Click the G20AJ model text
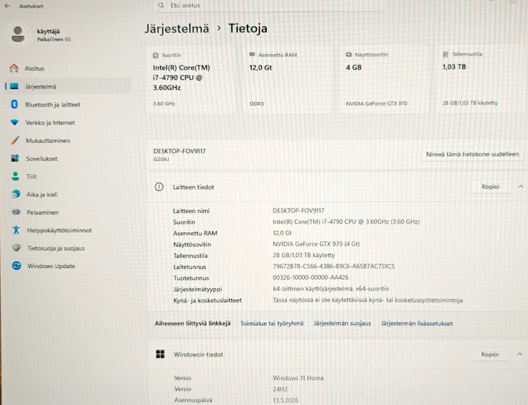528x405 pixels. 161,159
